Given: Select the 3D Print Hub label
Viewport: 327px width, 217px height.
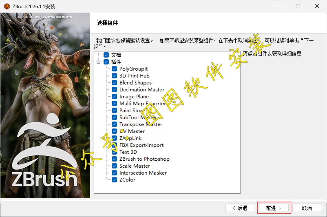Looking at the screenshot, I should [134, 76].
